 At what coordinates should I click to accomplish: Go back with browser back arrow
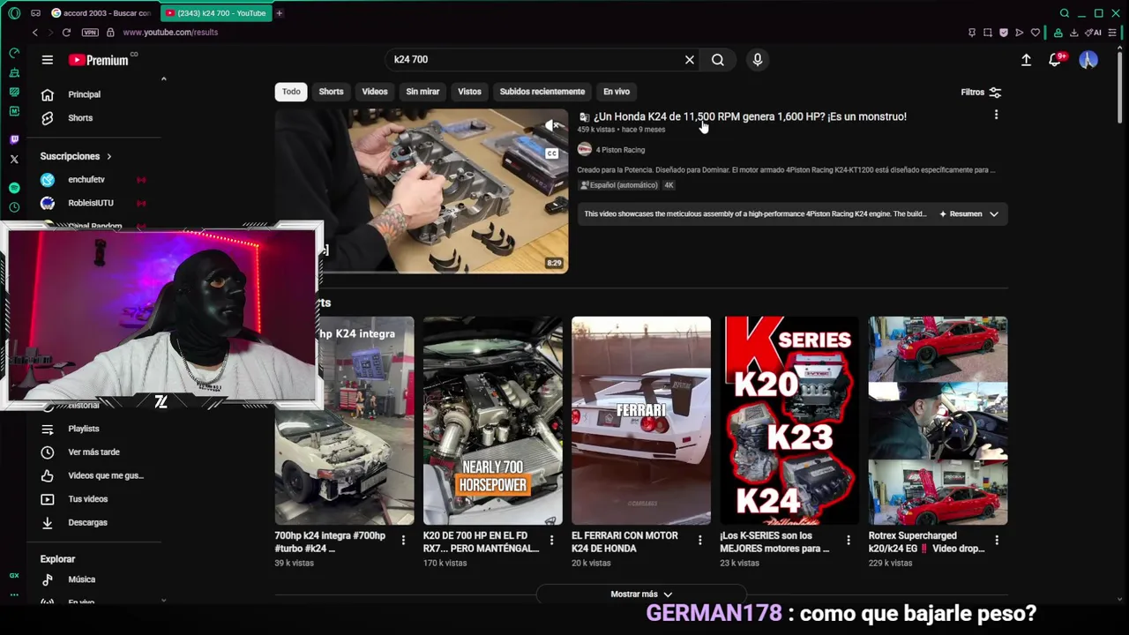pyautogui.click(x=34, y=33)
